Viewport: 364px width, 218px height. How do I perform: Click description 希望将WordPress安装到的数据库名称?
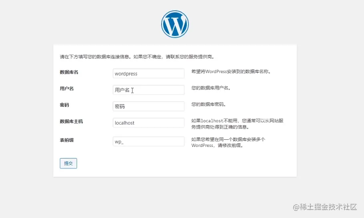[231, 71]
